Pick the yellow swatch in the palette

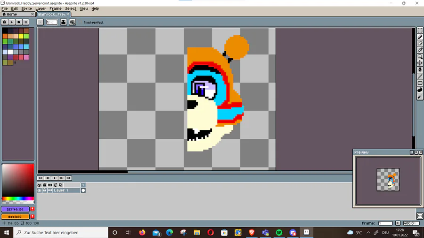point(21,36)
